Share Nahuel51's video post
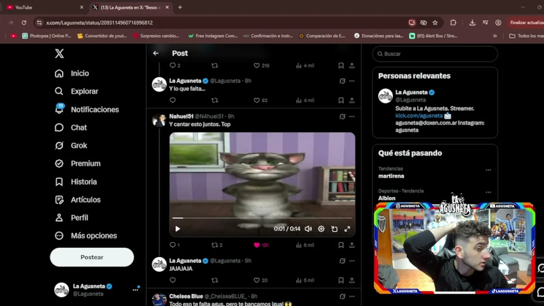This screenshot has height=306, width=544. (352, 245)
